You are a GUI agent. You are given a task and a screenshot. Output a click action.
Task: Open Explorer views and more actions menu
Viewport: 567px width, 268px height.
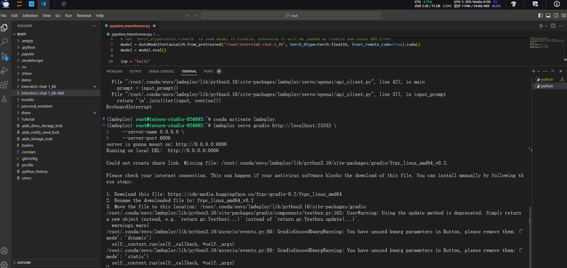[x=94, y=26]
